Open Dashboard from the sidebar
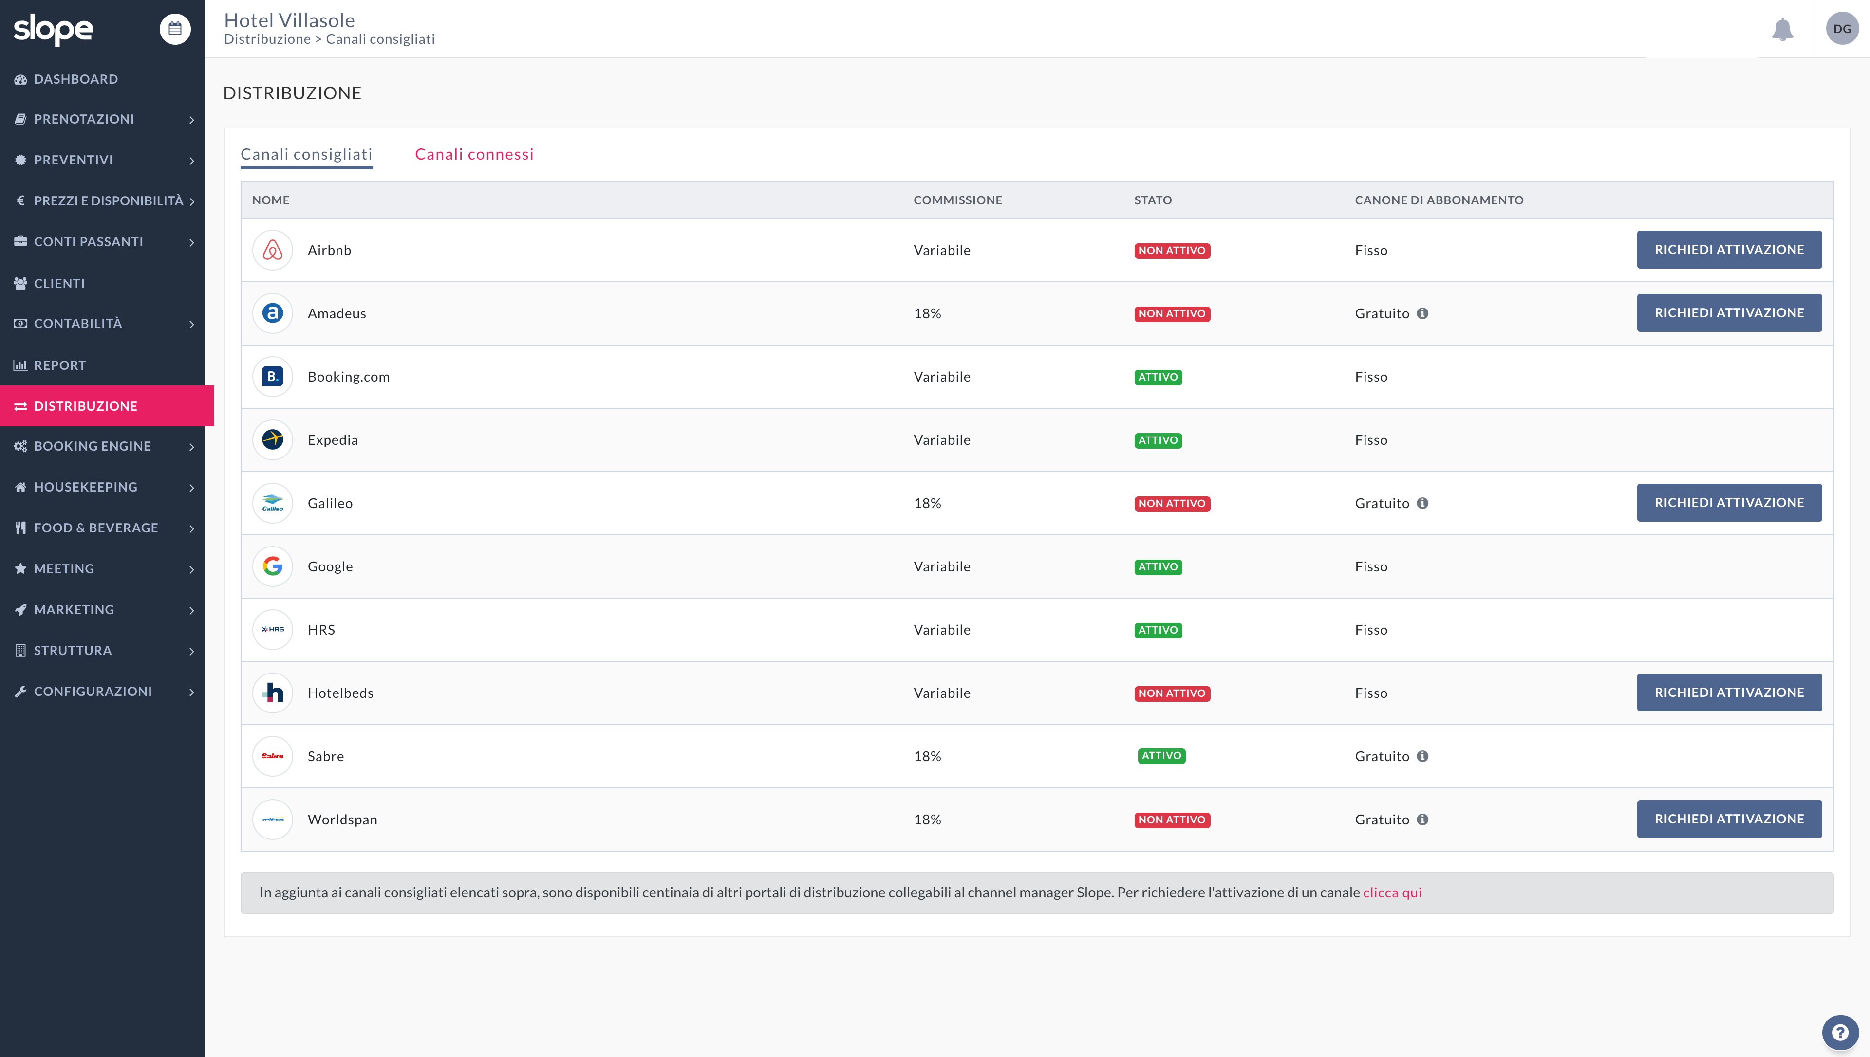 (75, 79)
